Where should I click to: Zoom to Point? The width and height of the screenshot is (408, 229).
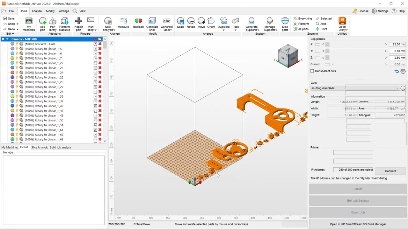click(321, 29)
